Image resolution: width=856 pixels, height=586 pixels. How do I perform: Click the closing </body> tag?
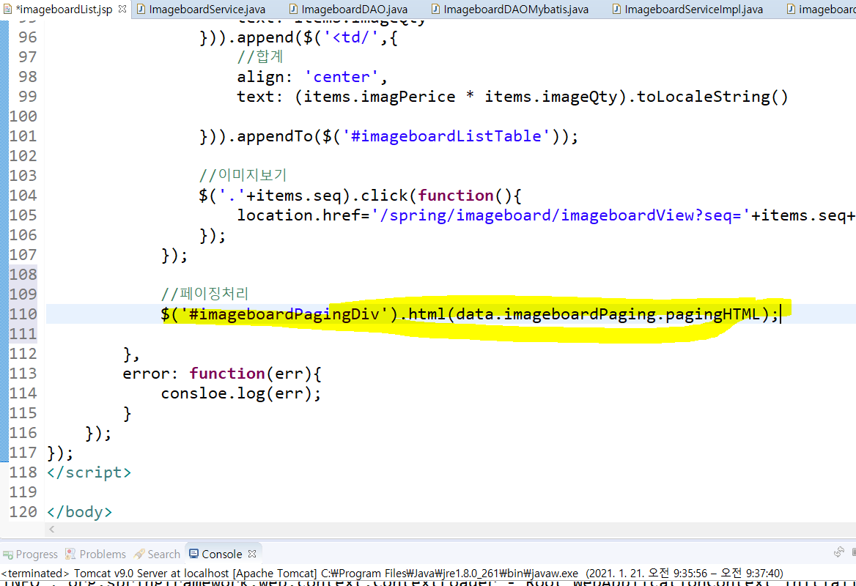pyautogui.click(x=80, y=512)
